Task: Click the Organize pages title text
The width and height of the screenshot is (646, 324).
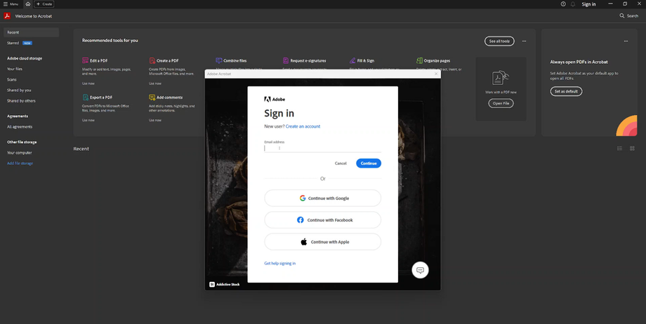Action: 437,60
